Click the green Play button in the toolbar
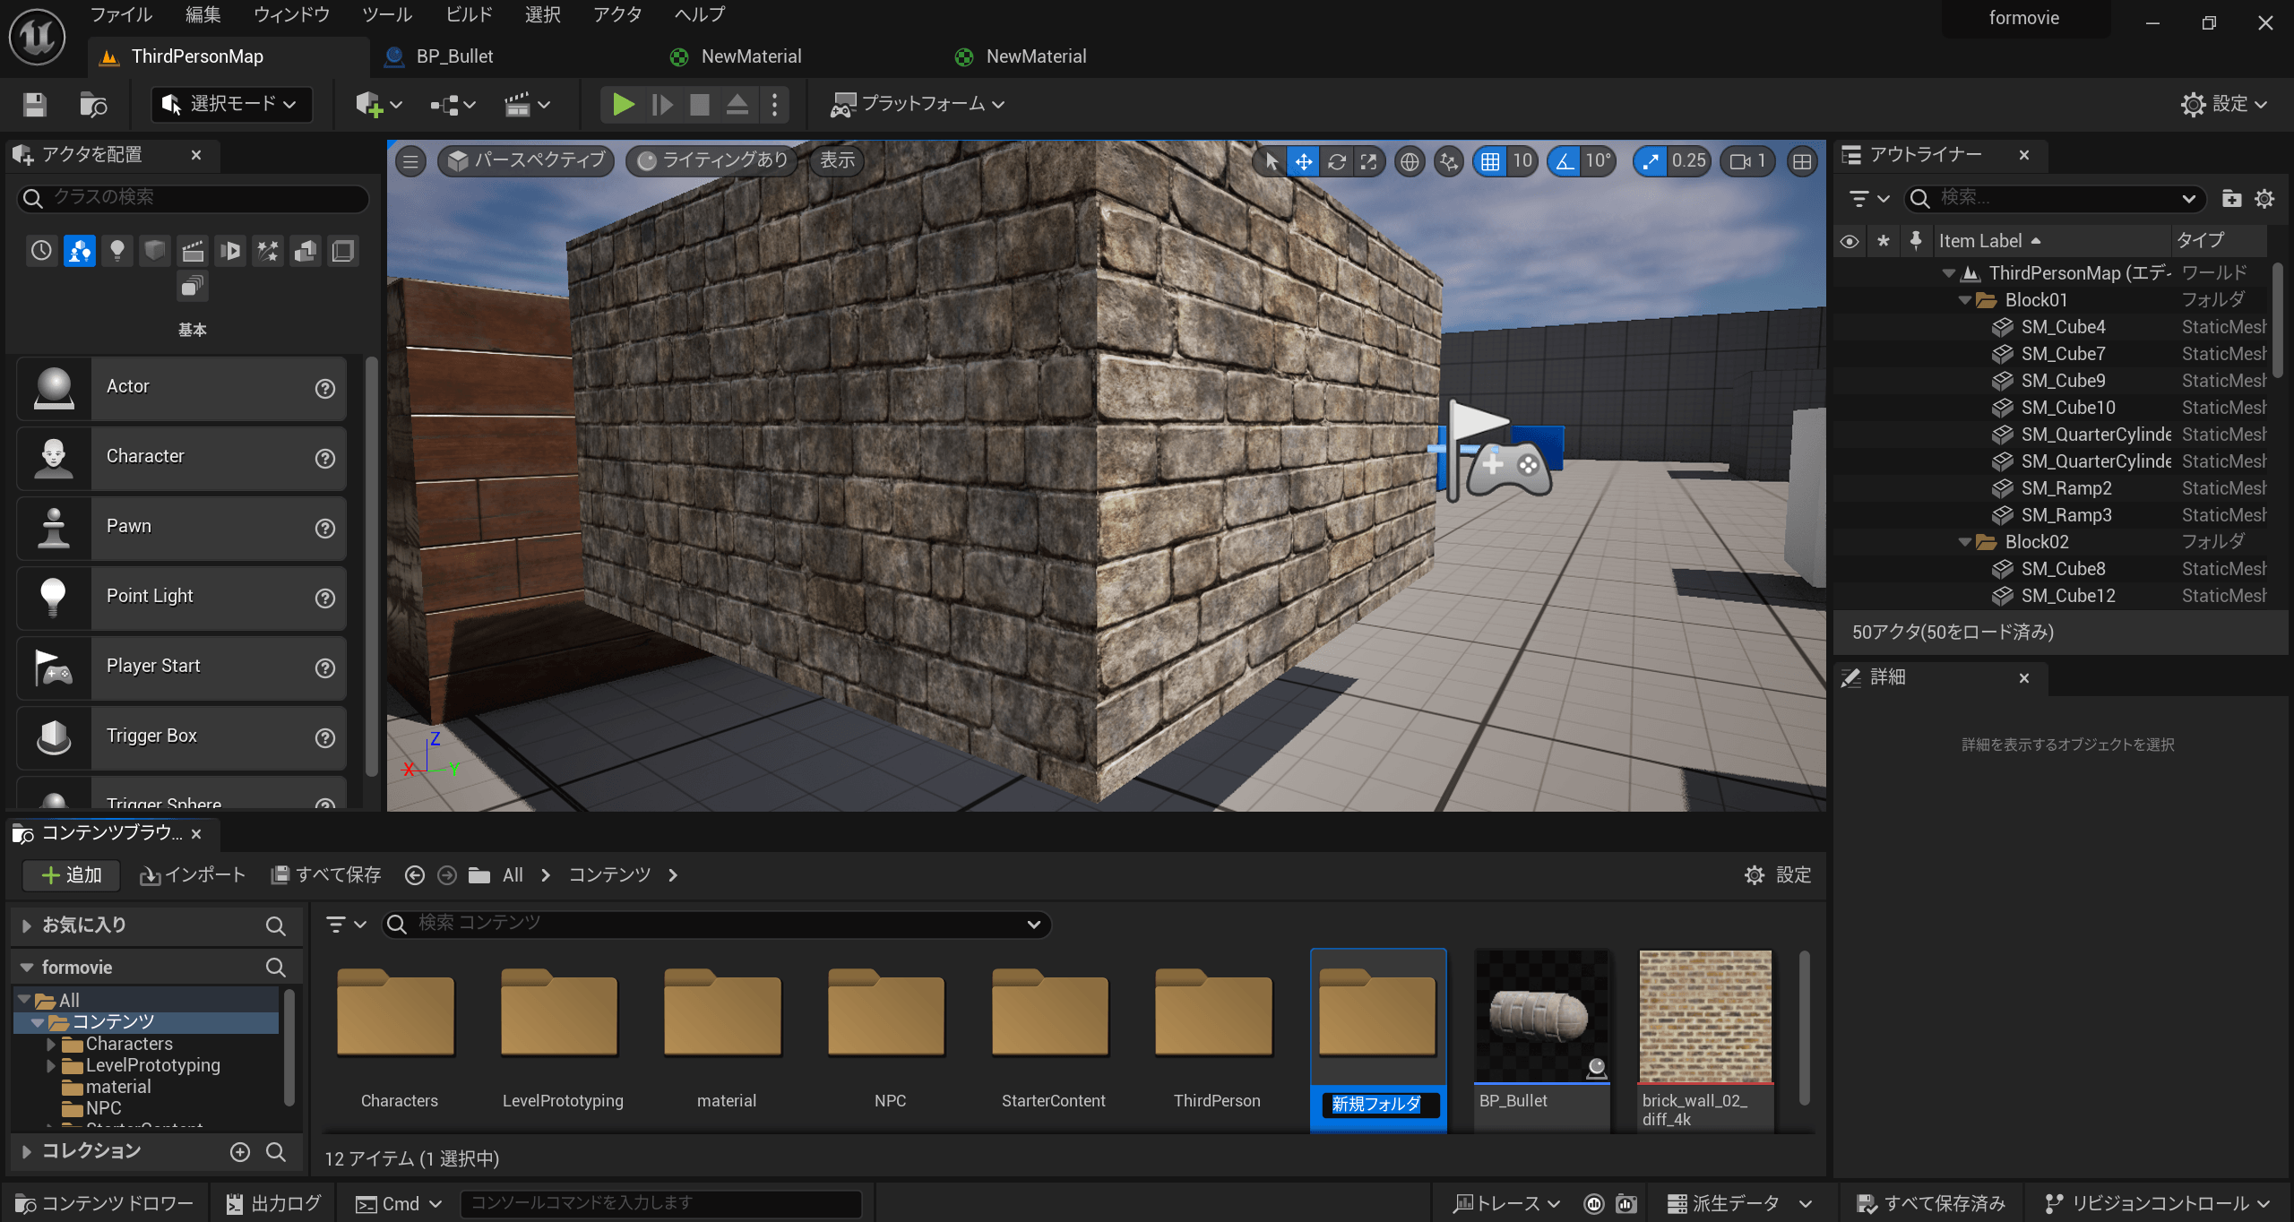Viewport: 2294px width, 1222px height. [623, 105]
